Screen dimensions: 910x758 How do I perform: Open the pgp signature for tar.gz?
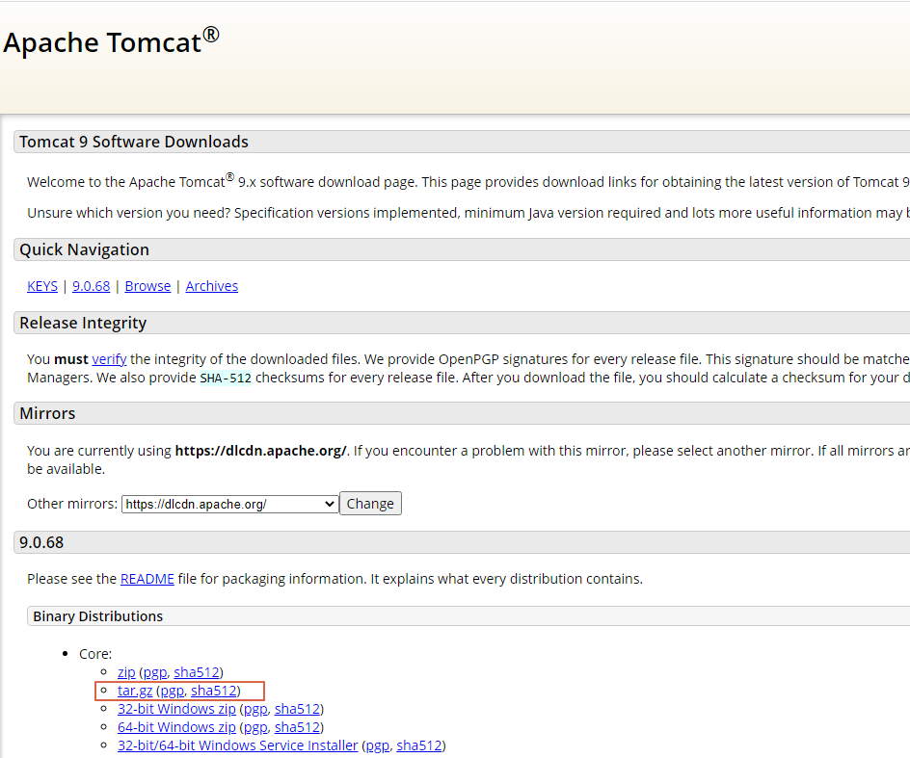coord(173,692)
